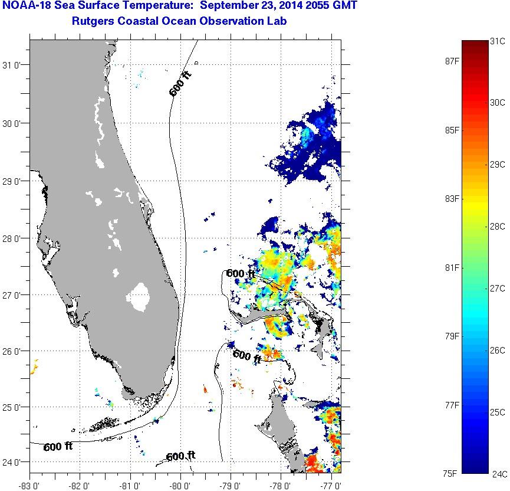Image resolution: width=510 pixels, height=491 pixels.
Task: Pick the green 27C band on the colorbar
Action: [x=474, y=289]
